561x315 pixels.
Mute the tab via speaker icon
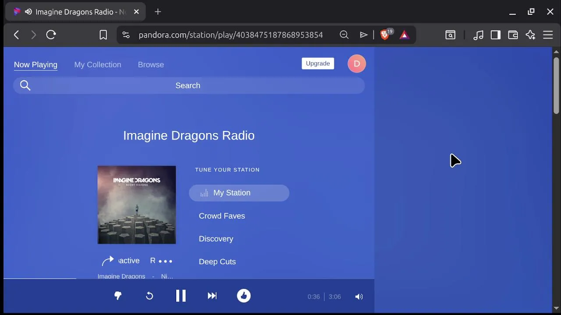(28, 12)
